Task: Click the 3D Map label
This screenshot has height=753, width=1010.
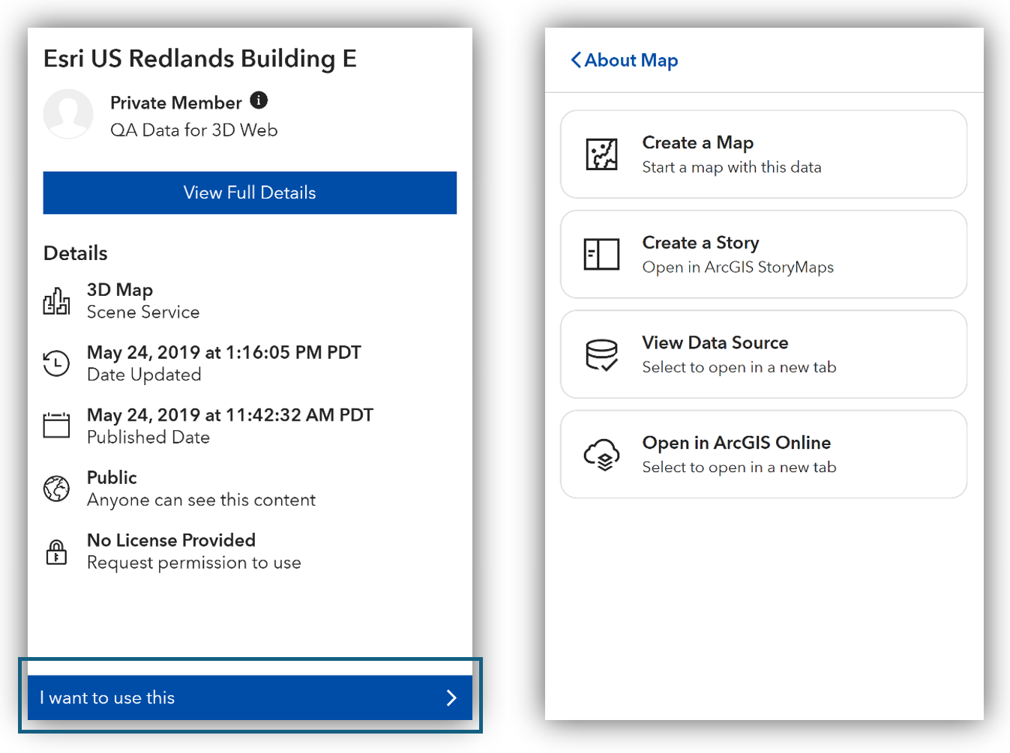Action: pyautogui.click(x=120, y=290)
